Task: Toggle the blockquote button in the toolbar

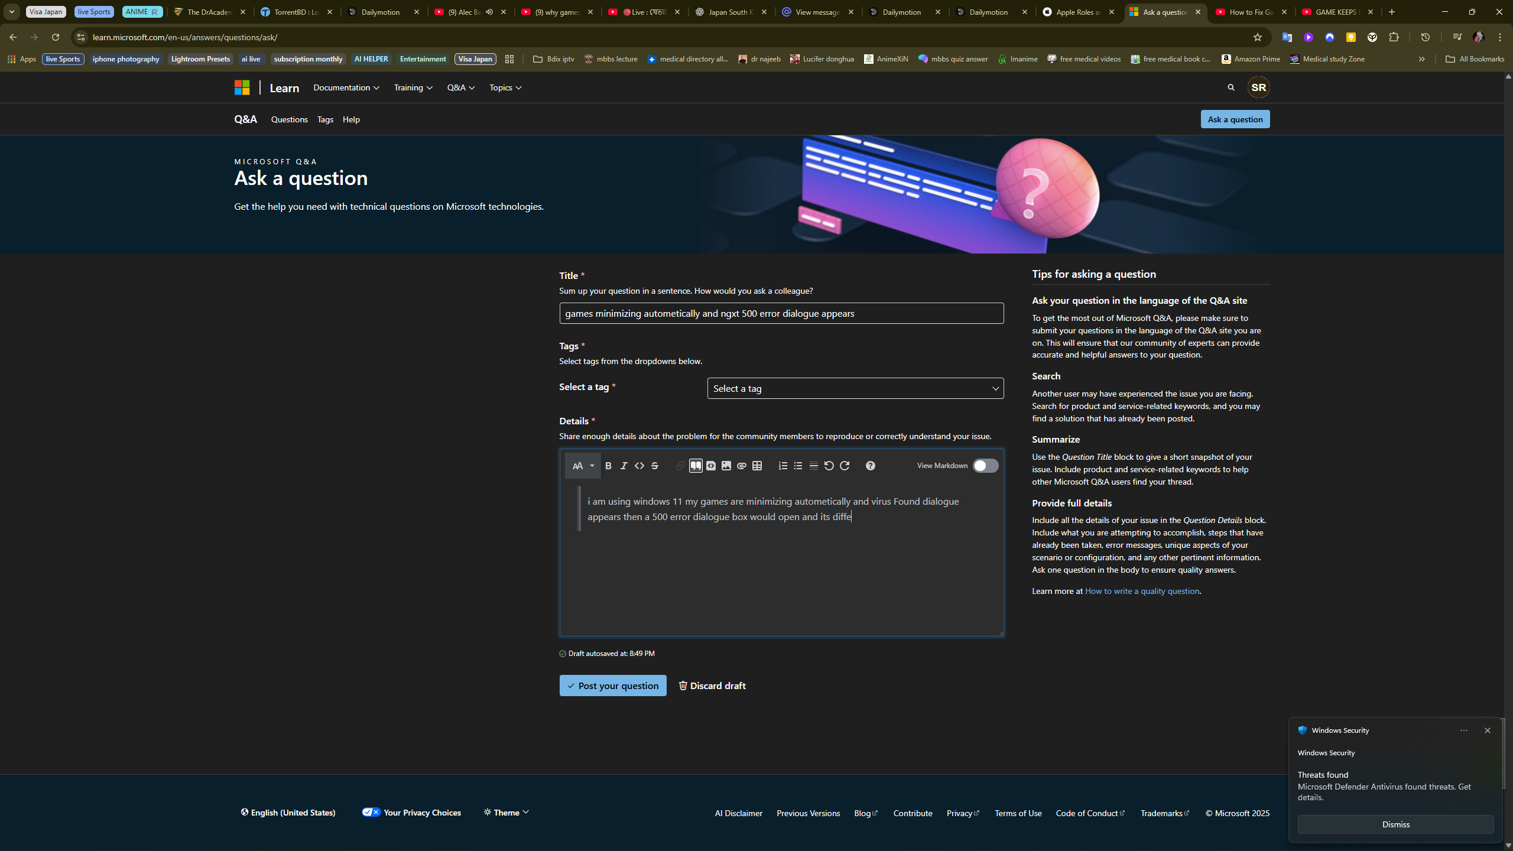Action: click(x=696, y=466)
